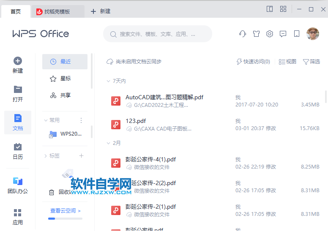Viewport: 328px width, 237px height.
Task: Click the navigation panel scrollbar
Action: pyautogui.click(x=92, y=71)
